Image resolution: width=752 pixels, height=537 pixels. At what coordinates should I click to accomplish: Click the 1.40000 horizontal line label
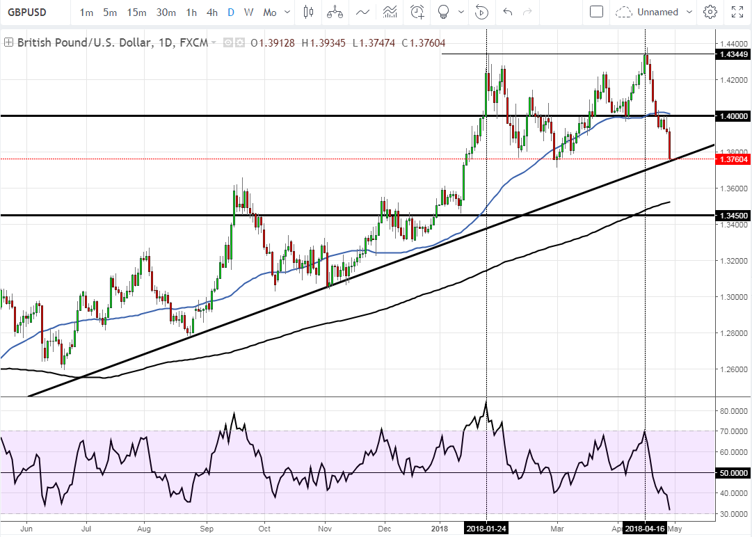(731, 116)
